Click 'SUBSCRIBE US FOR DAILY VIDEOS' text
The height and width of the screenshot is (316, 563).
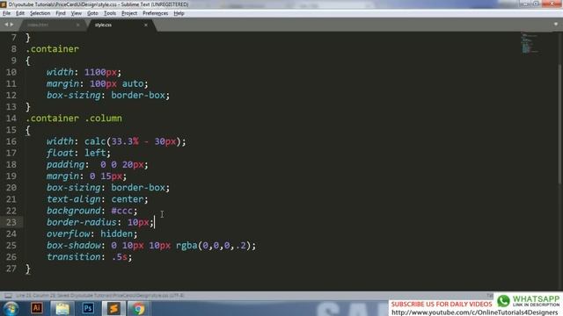pos(442,305)
